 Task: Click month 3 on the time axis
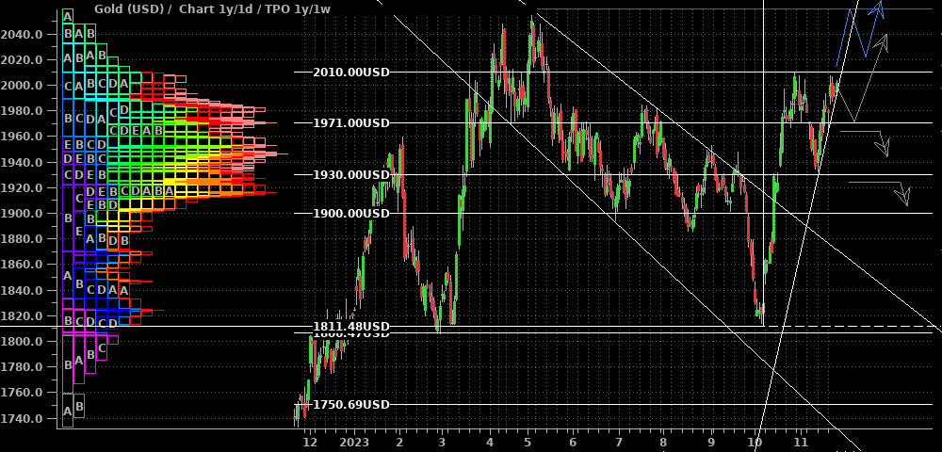pyautogui.click(x=442, y=443)
